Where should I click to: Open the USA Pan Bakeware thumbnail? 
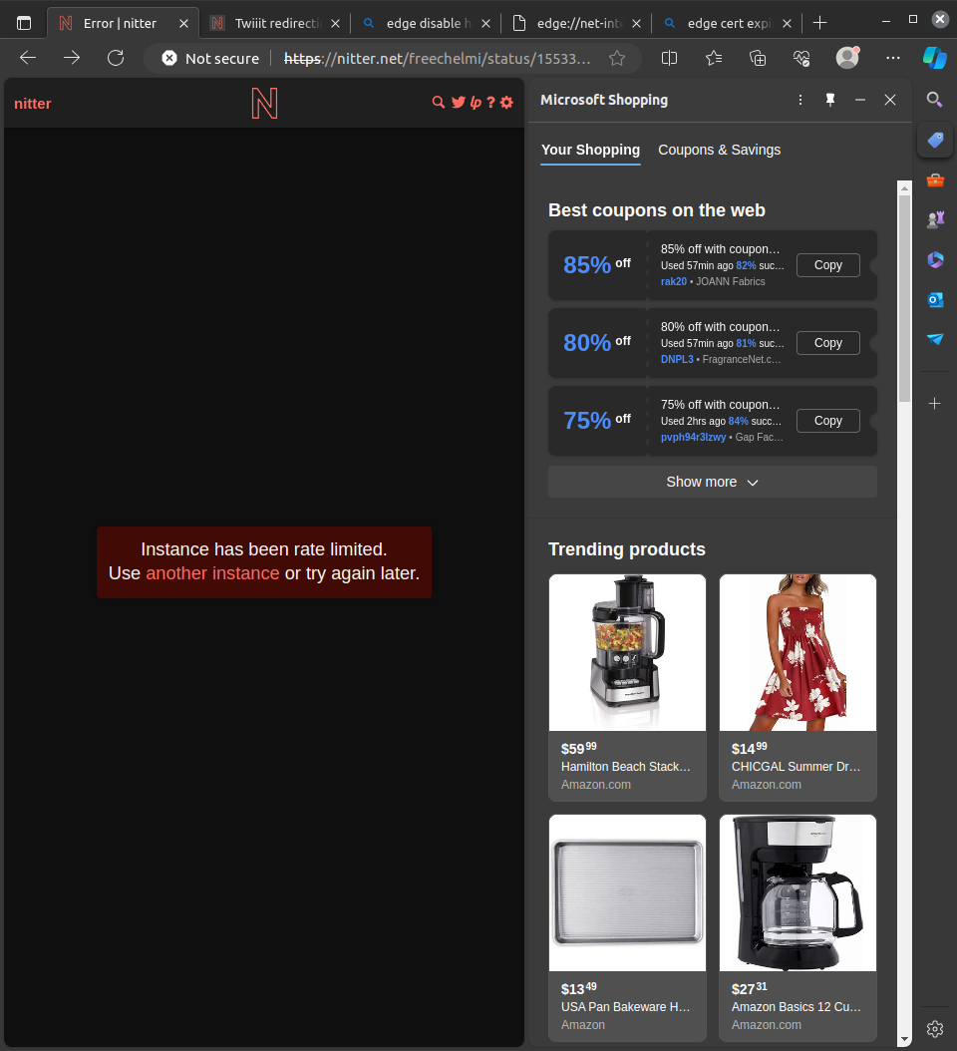pos(627,892)
